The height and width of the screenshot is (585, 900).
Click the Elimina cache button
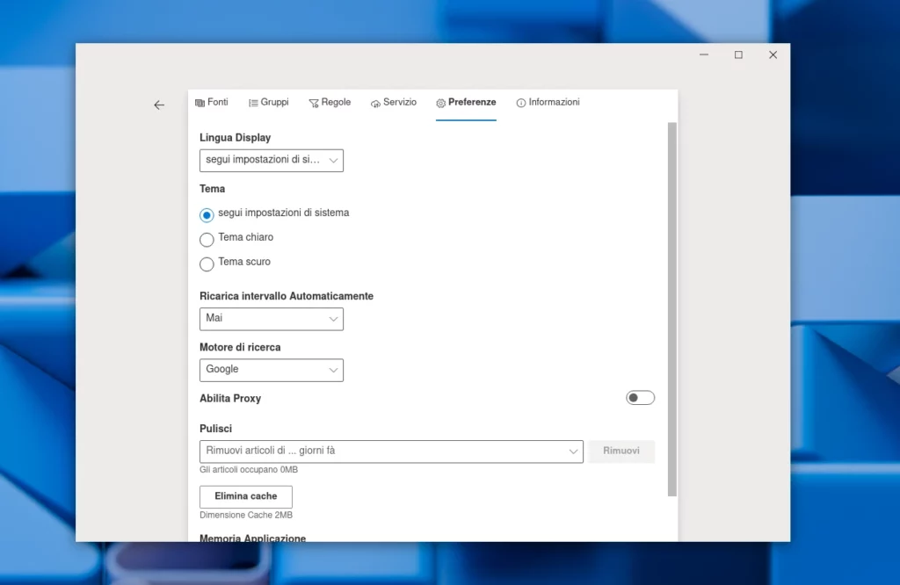point(245,496)
